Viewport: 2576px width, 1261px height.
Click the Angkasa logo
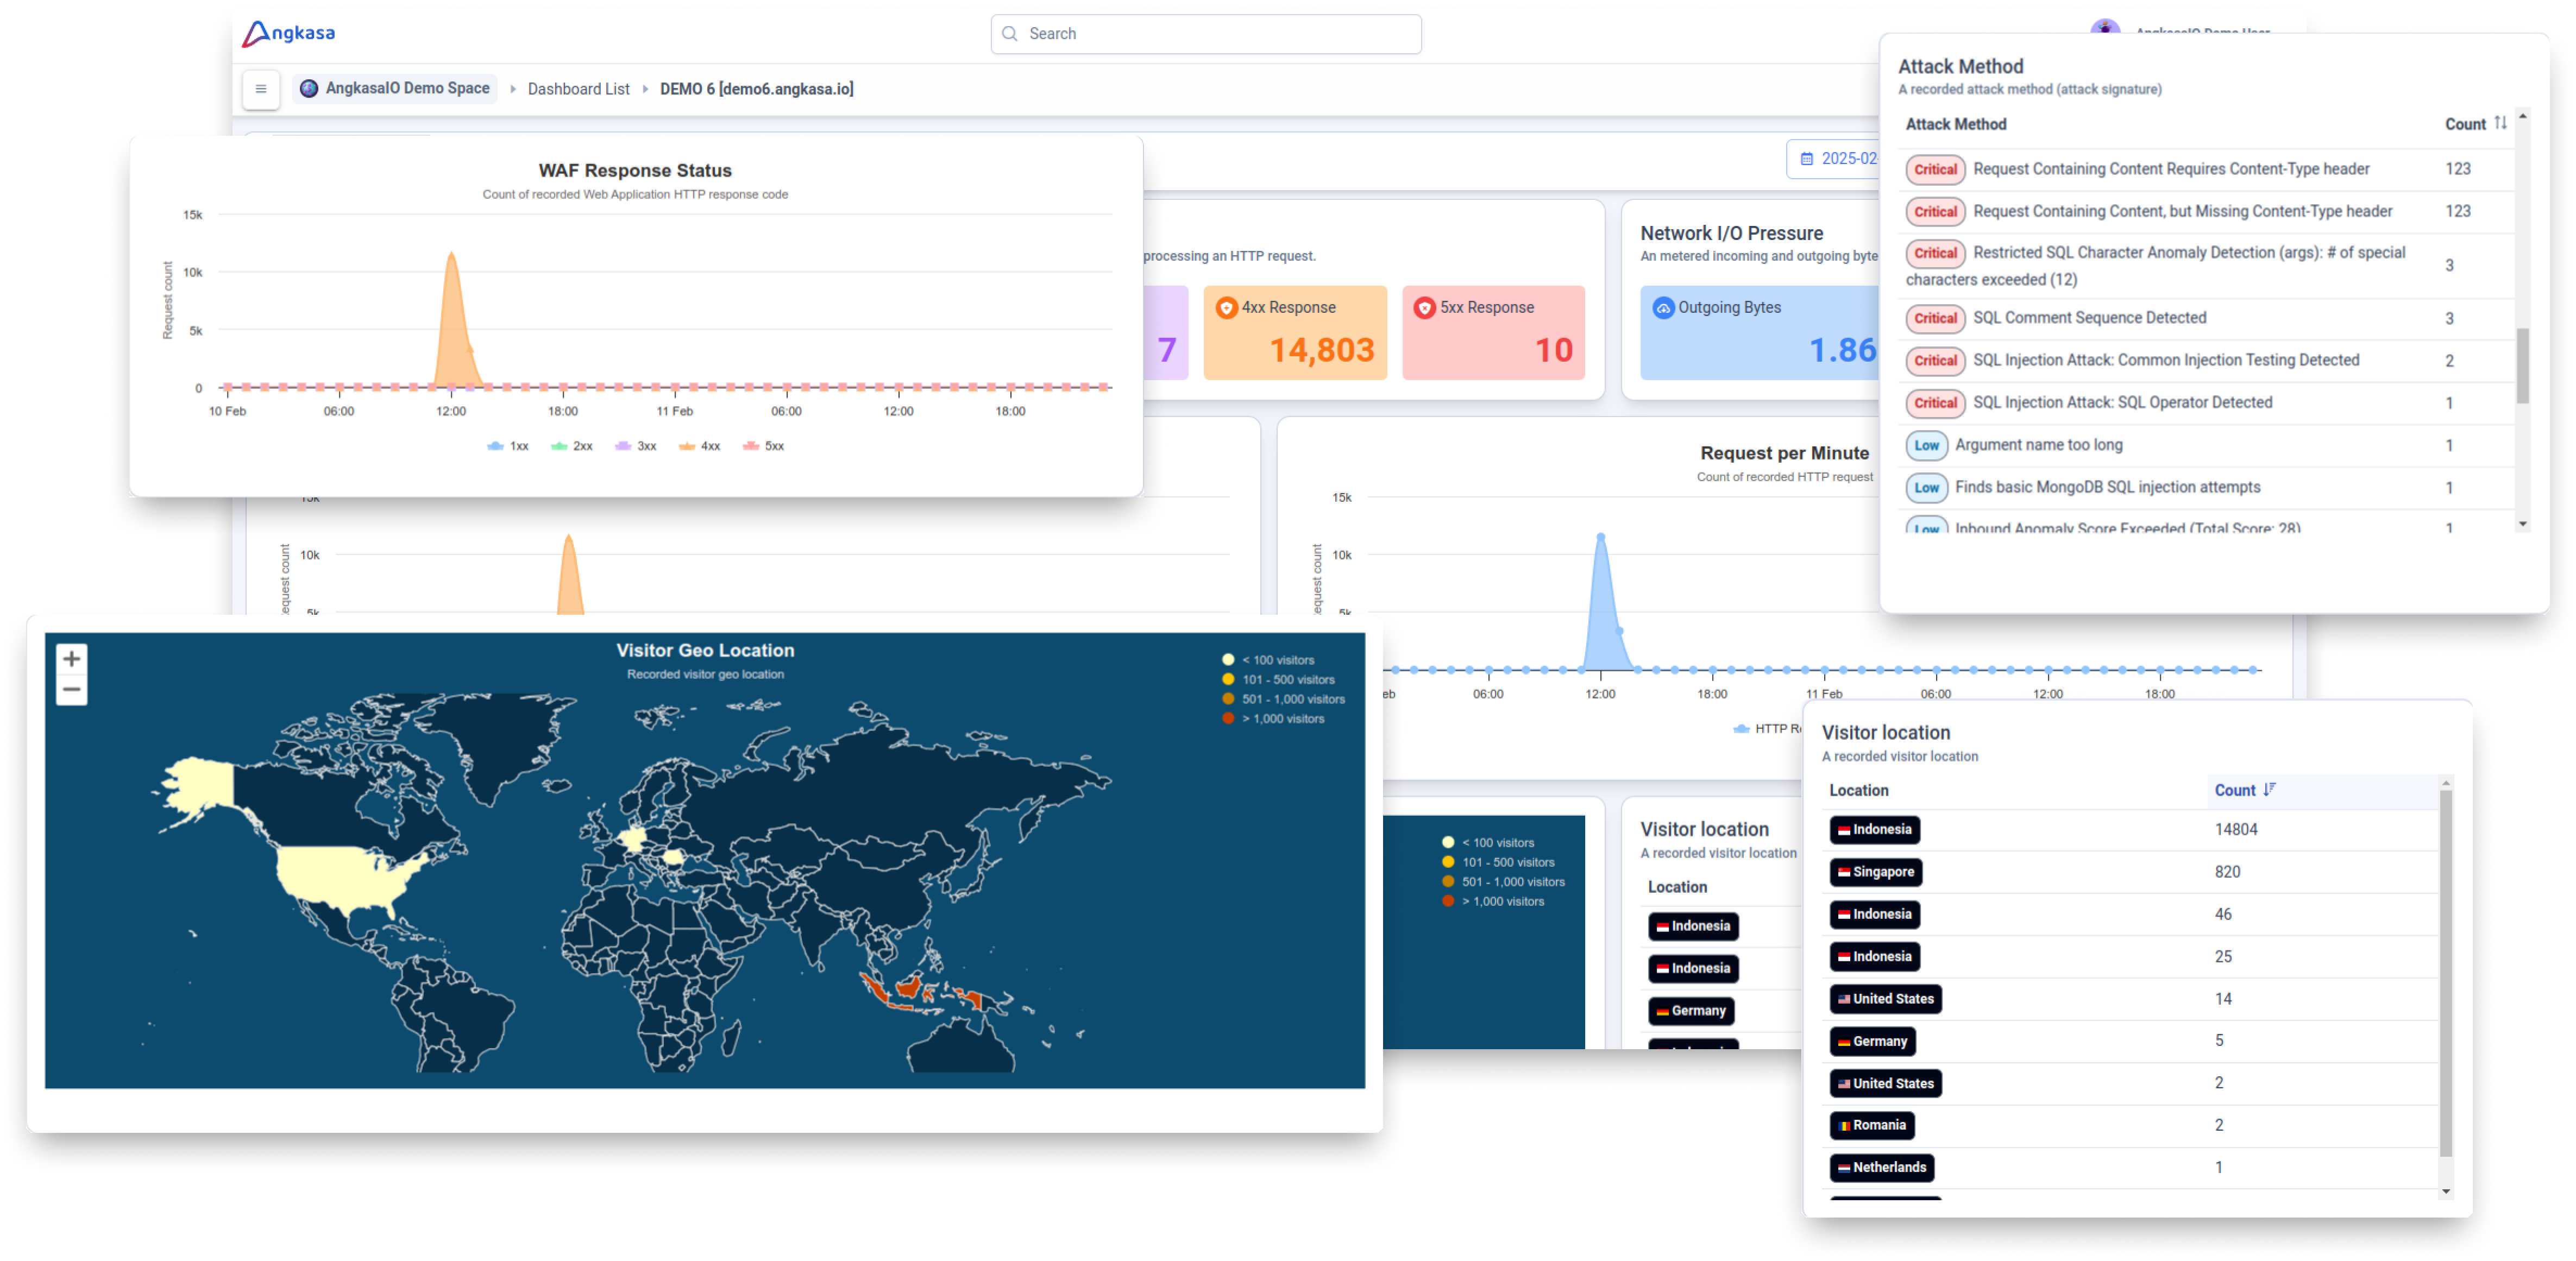(x=288, y=33)
